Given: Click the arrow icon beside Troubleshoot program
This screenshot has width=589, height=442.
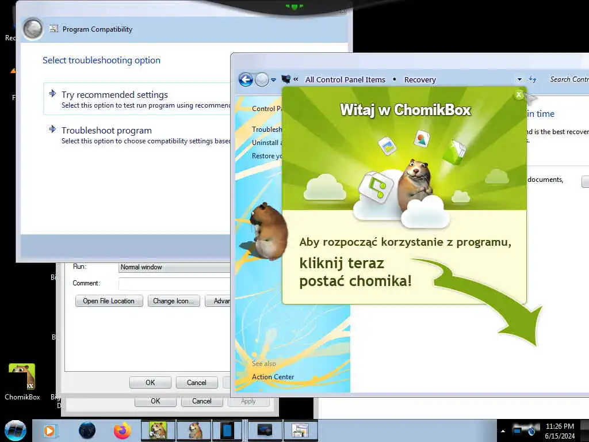Looking at the screenshot, I should click(52, 129).
